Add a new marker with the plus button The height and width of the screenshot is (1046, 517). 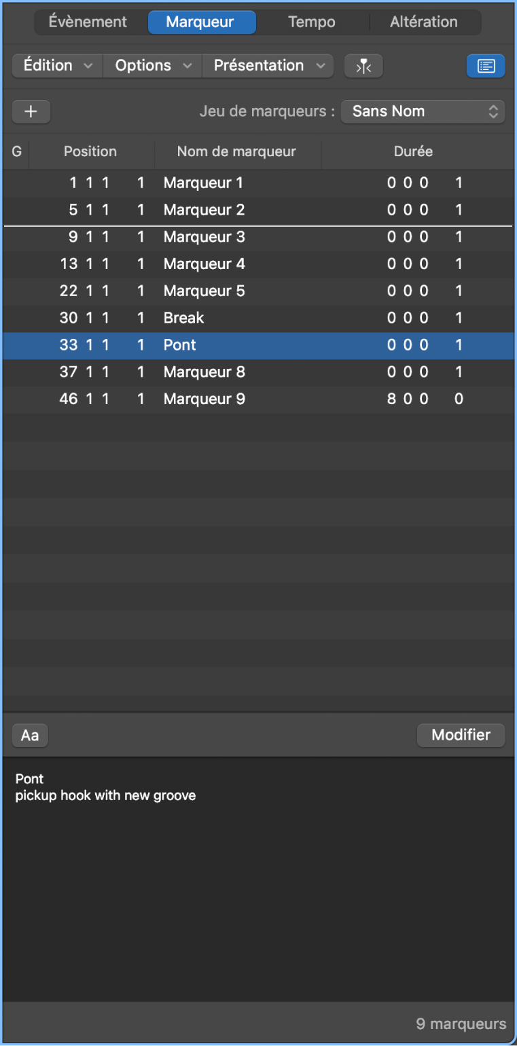click(x=31, y=111)
